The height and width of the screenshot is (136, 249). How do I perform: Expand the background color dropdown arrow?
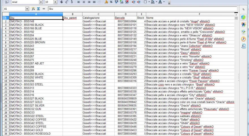coord(156,2)
